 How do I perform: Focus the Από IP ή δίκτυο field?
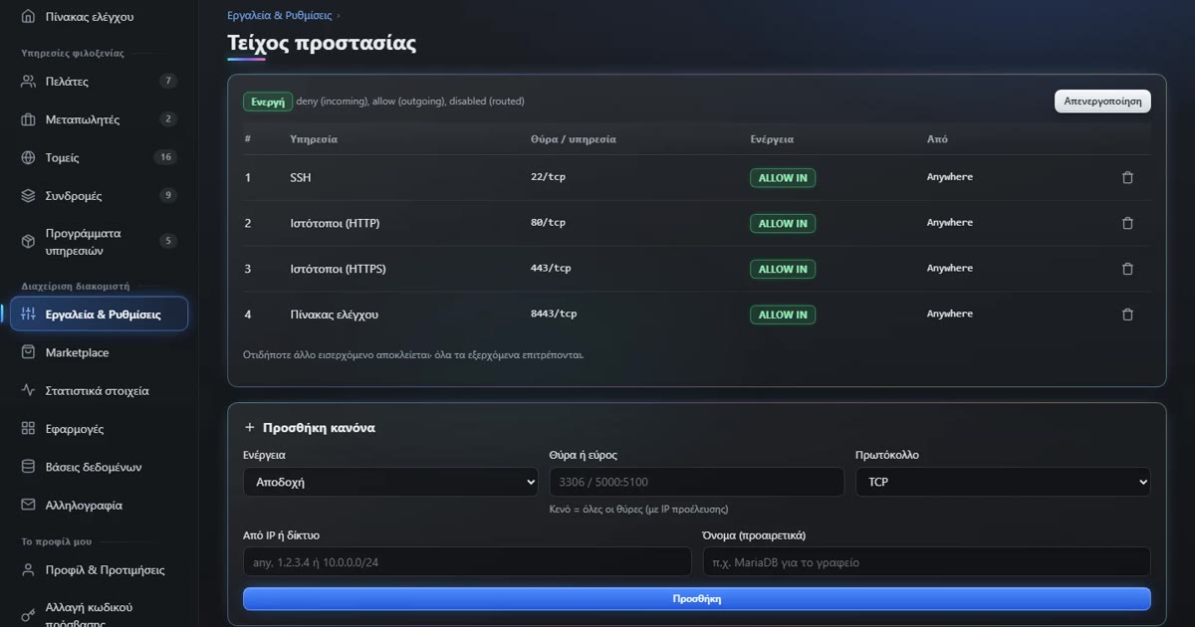coord(467,562)
